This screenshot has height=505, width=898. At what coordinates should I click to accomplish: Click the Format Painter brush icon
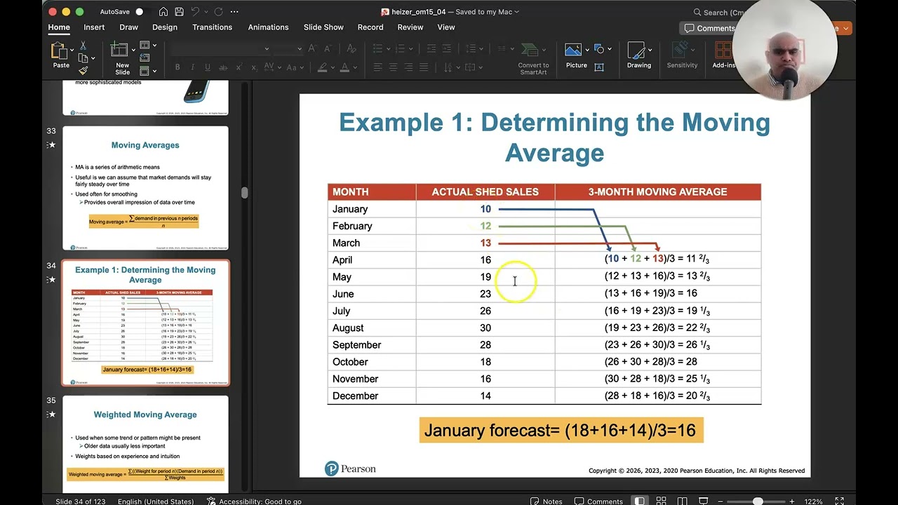coord(83,70)
